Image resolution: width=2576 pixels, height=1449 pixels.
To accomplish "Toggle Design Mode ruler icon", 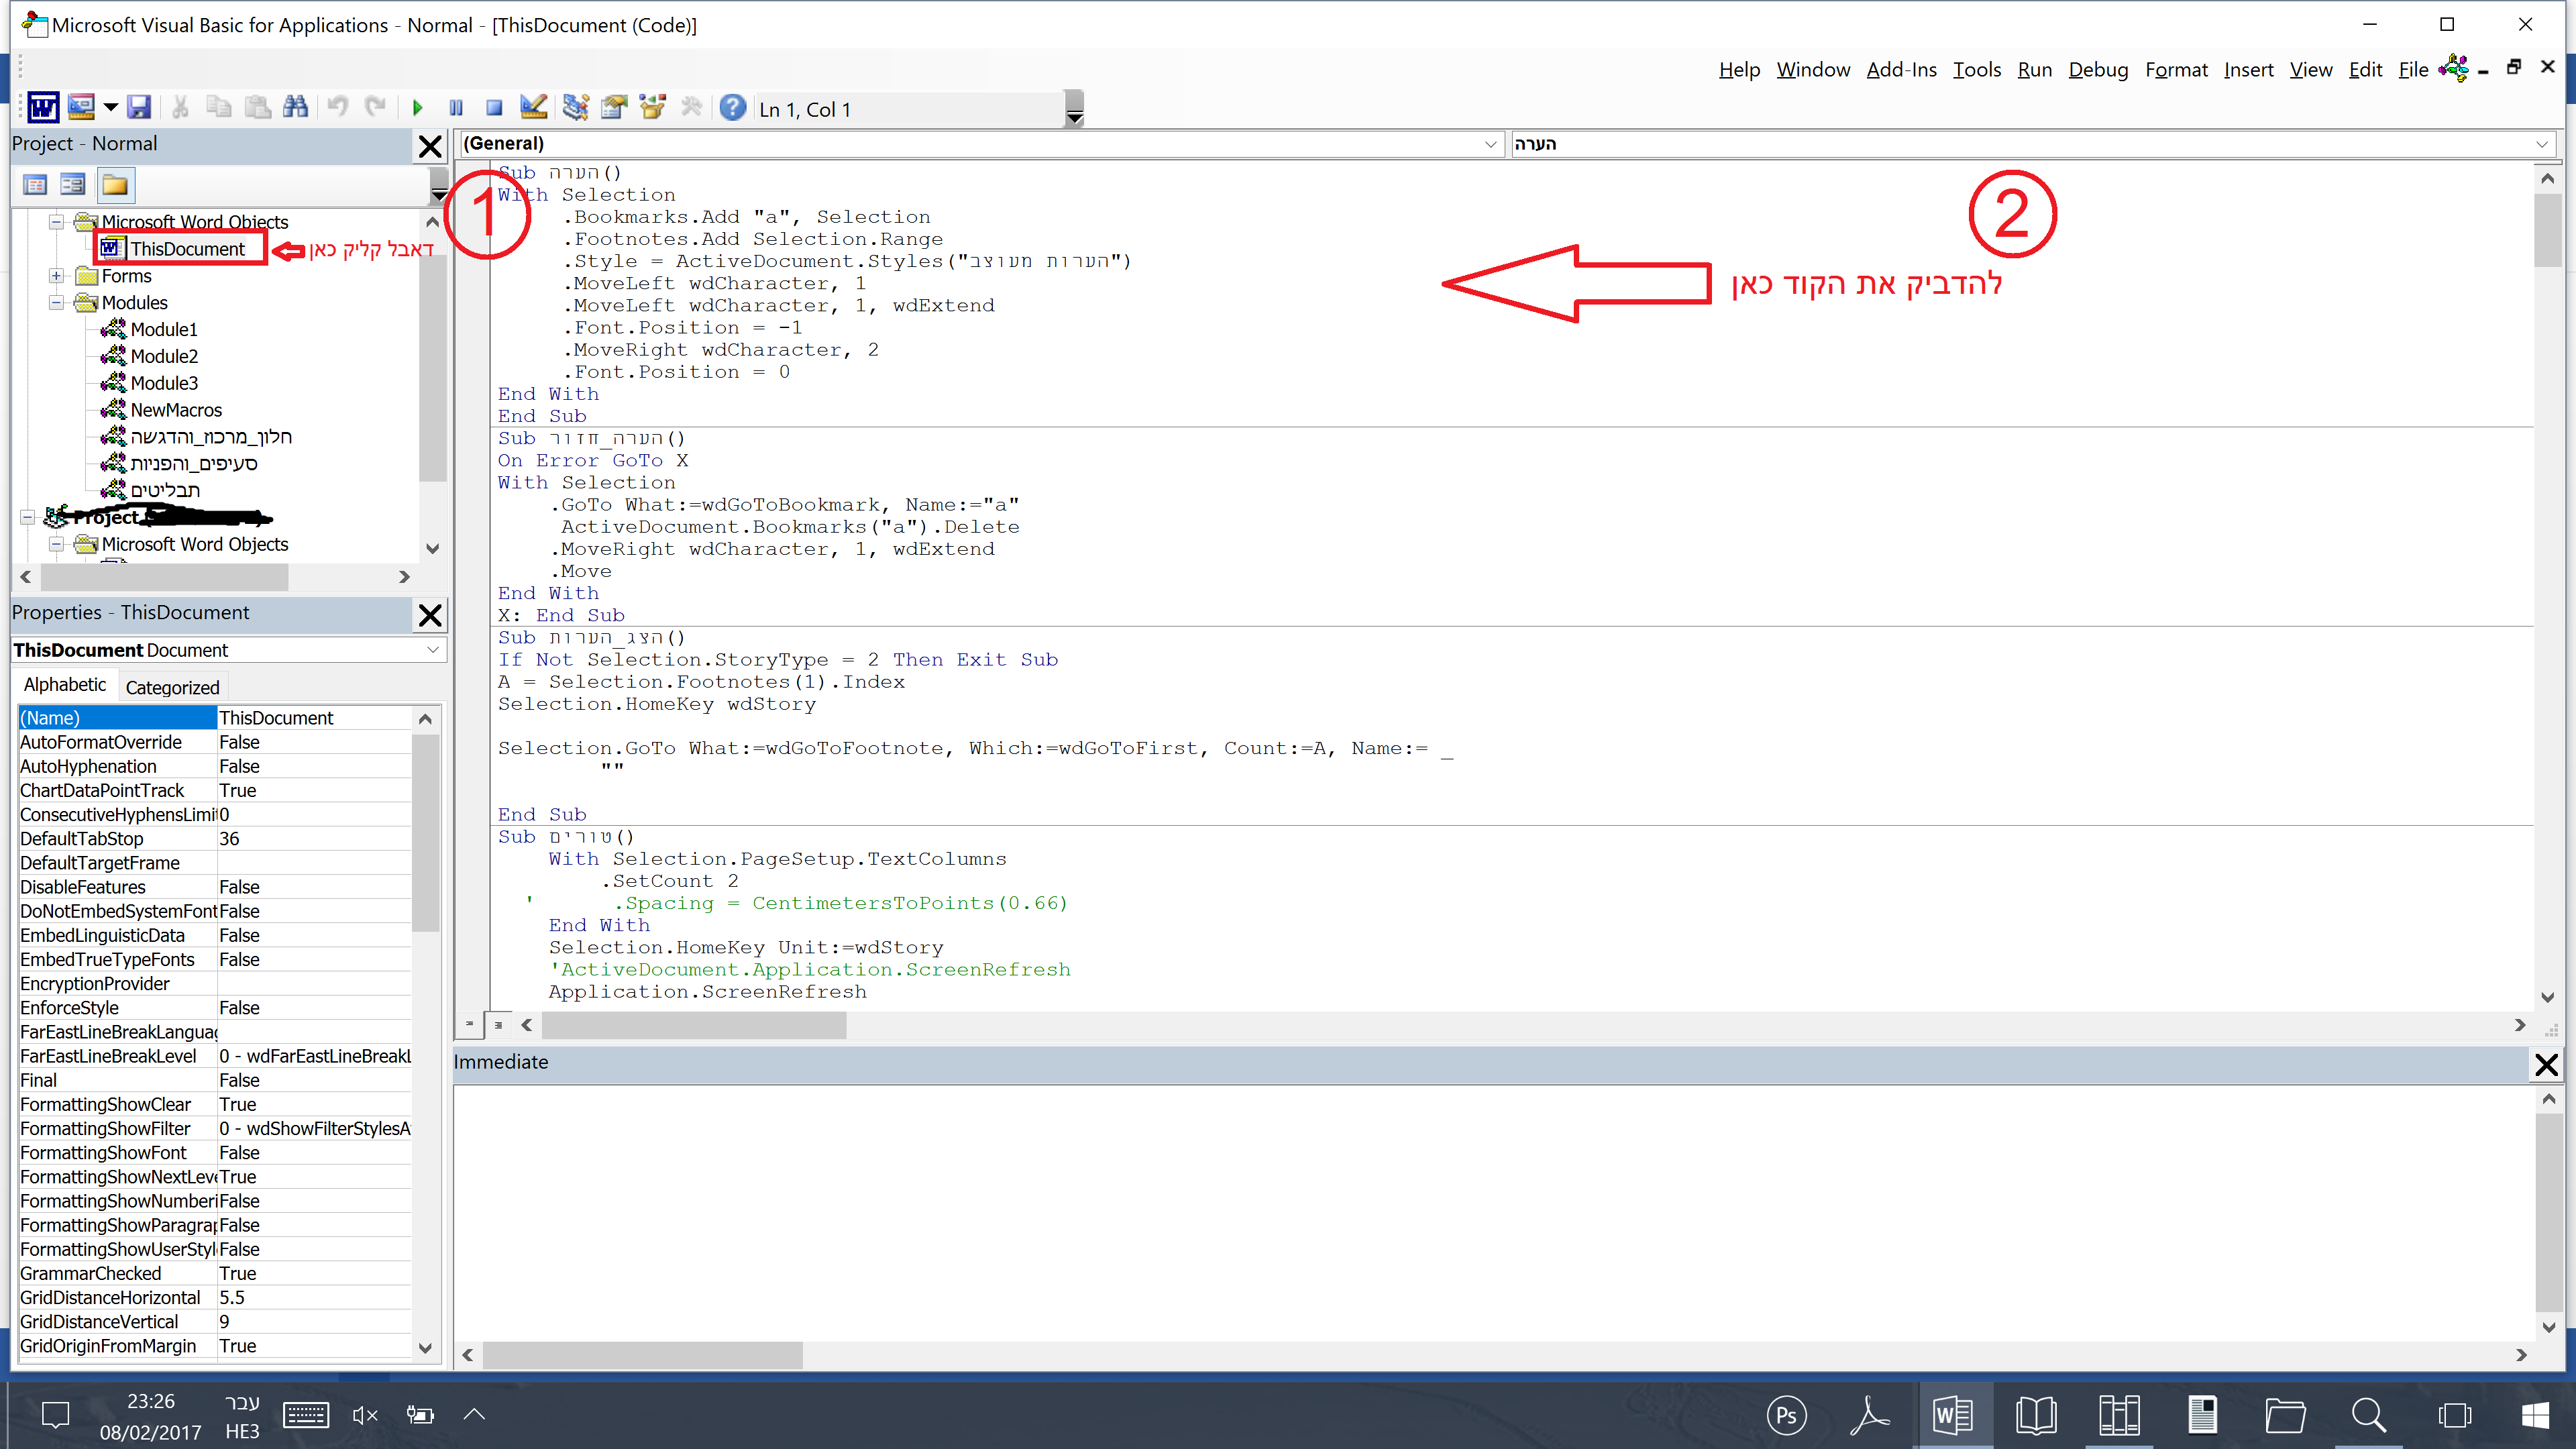I will [x=534, y=108].
